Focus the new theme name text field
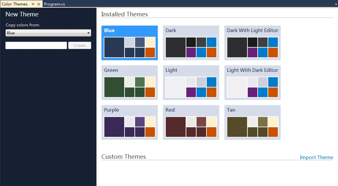Viewport: 338px width, 186px height. pyautogui.click(x=36, y=46)
